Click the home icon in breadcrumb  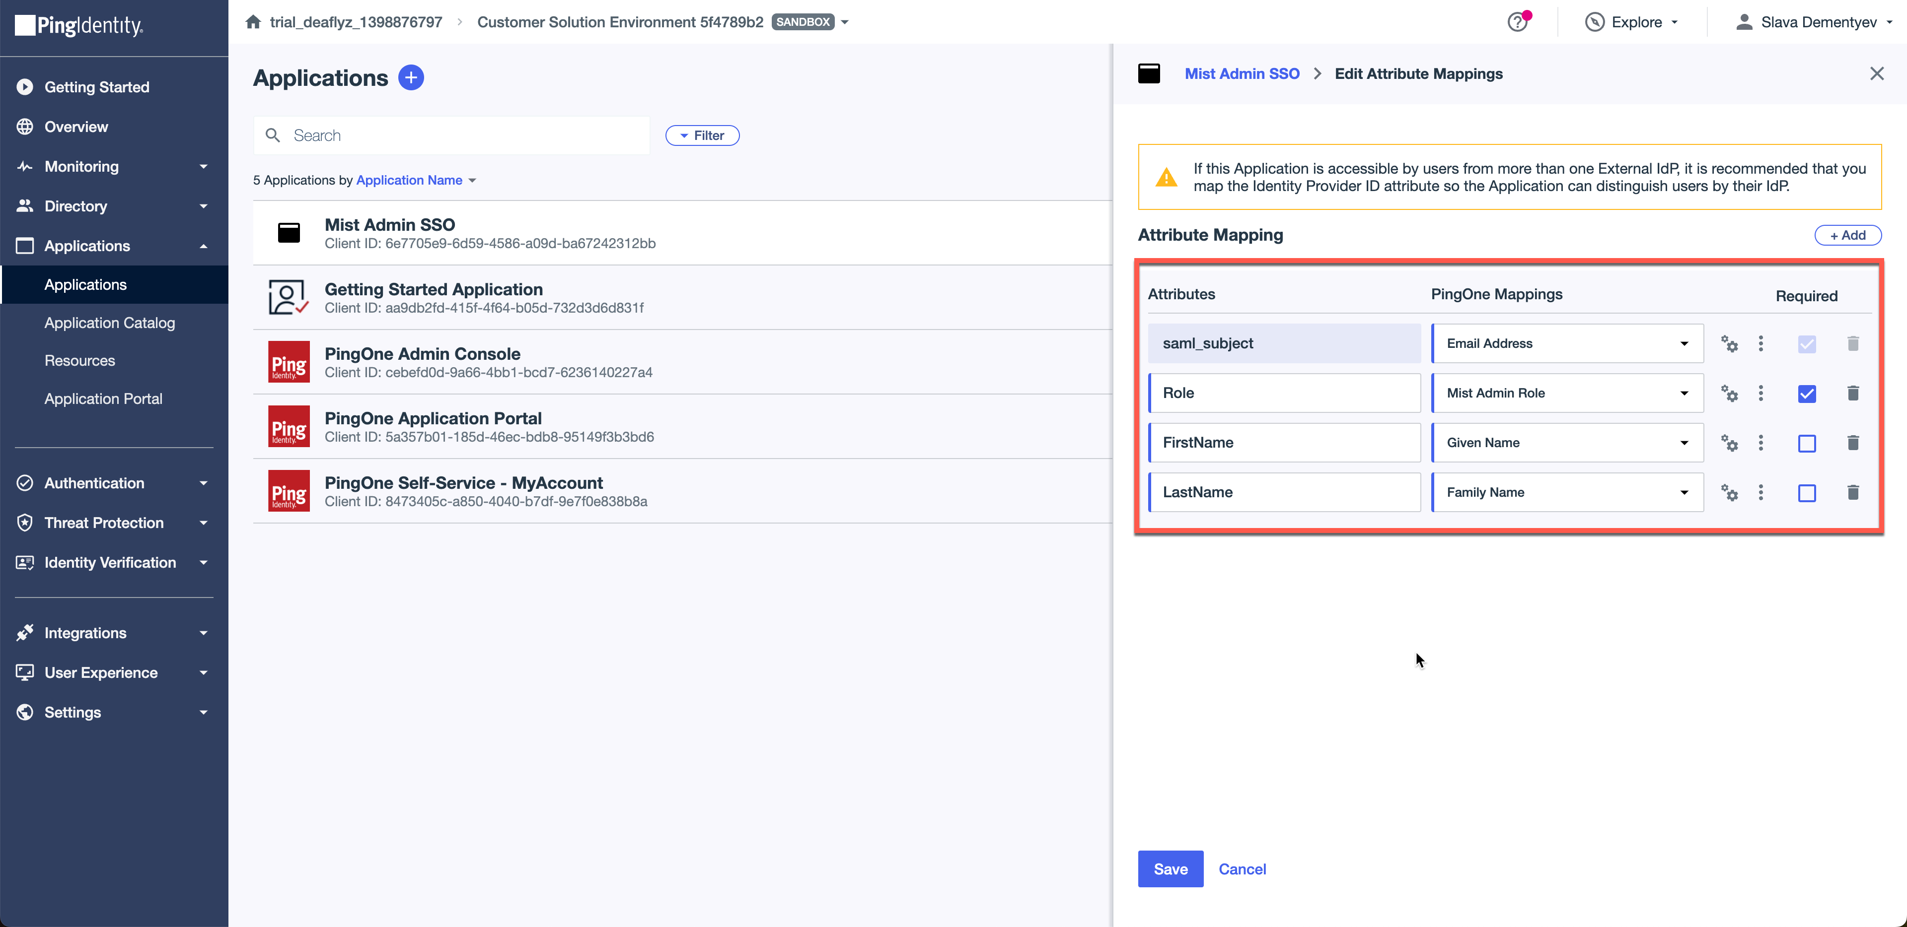pos(253,22)
